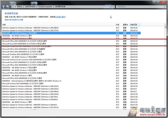168x118 pixels.
Task: Close the update history window
Action: tap(164, 2)
